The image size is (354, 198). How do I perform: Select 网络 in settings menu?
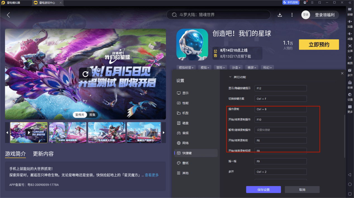pyautogui.click(x=196, y=143)
